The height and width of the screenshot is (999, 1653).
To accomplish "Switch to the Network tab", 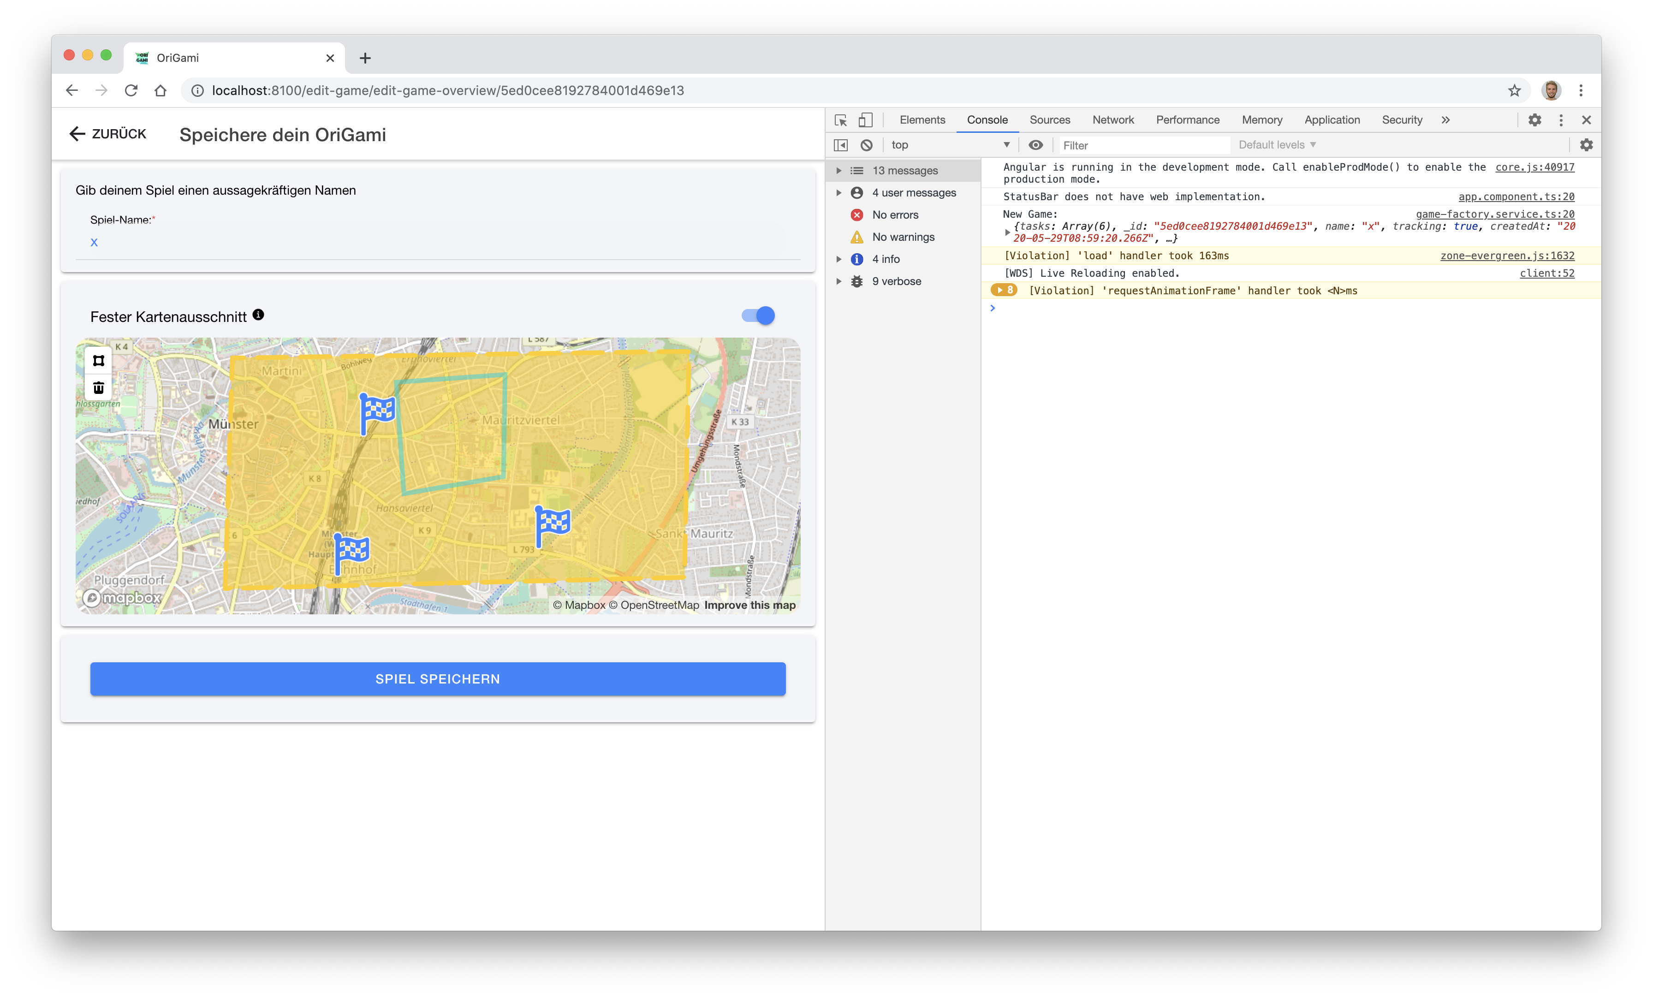I will coord(1113,119).
